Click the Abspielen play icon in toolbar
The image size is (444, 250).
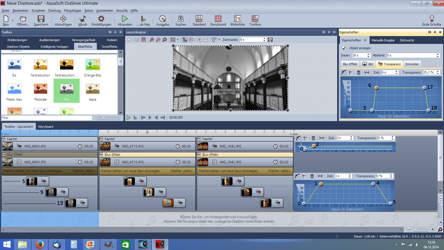tap(125, 19)
